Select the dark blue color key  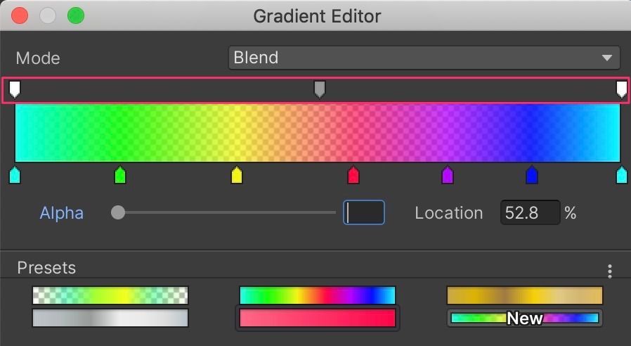click(x=532, y=175)
